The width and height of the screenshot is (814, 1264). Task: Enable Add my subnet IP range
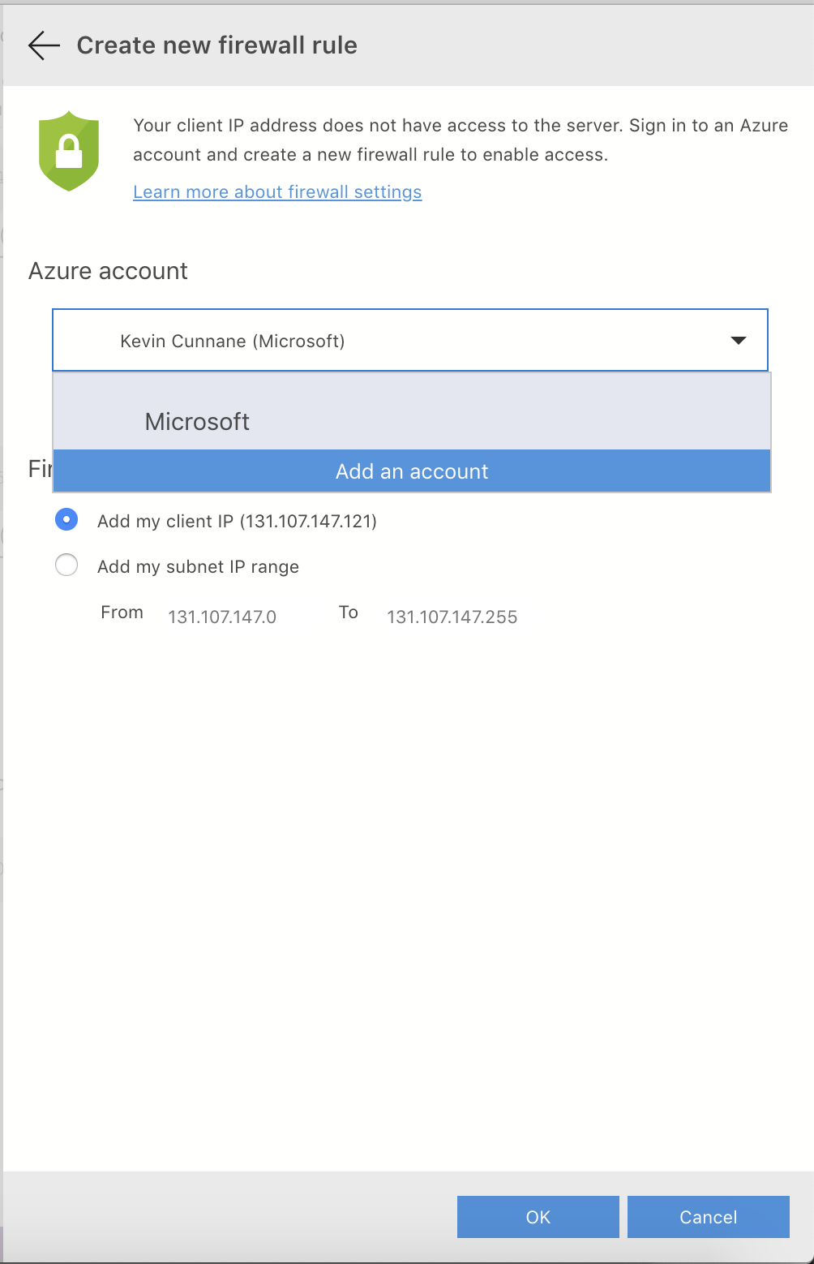point(66,565)
